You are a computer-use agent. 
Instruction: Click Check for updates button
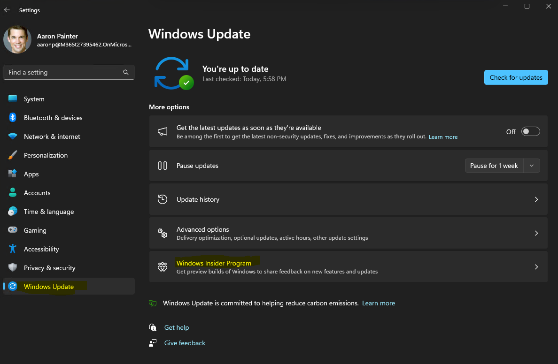(516, 77)
